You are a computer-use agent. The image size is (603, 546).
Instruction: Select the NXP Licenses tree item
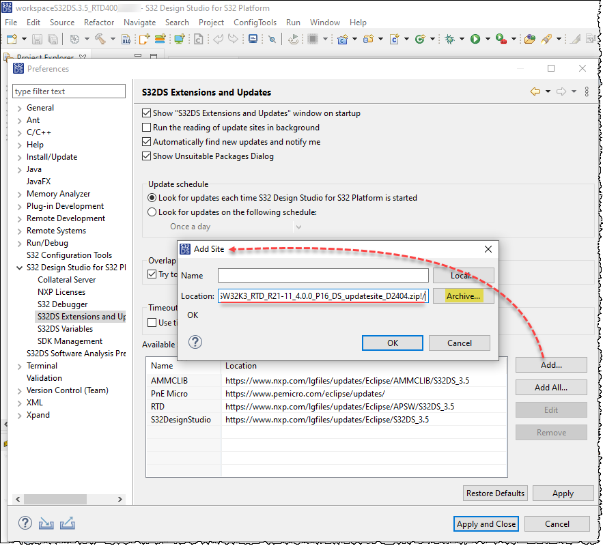pyautogui.click(x=61, y=292)
